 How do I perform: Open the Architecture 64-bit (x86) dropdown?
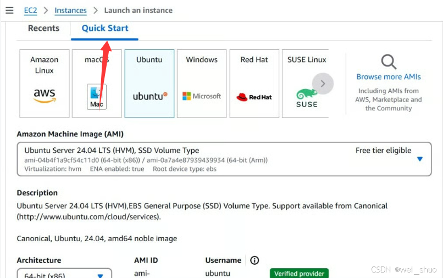[64, 273]
